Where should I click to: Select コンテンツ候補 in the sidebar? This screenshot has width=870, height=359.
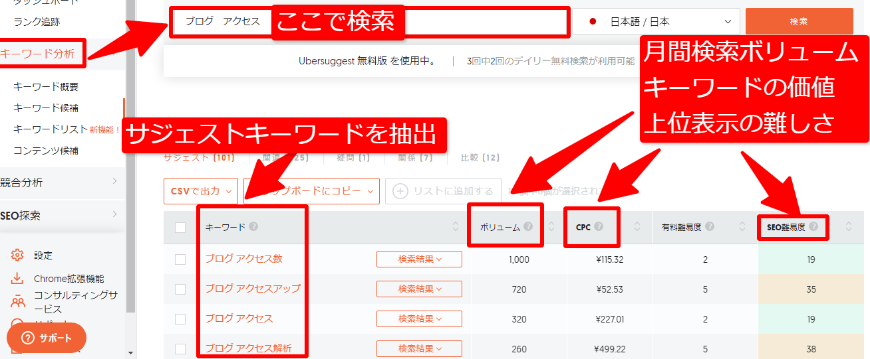[46, 151]
